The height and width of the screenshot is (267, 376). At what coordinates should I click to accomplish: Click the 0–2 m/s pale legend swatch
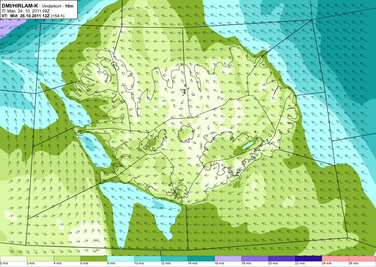[13, 259]
